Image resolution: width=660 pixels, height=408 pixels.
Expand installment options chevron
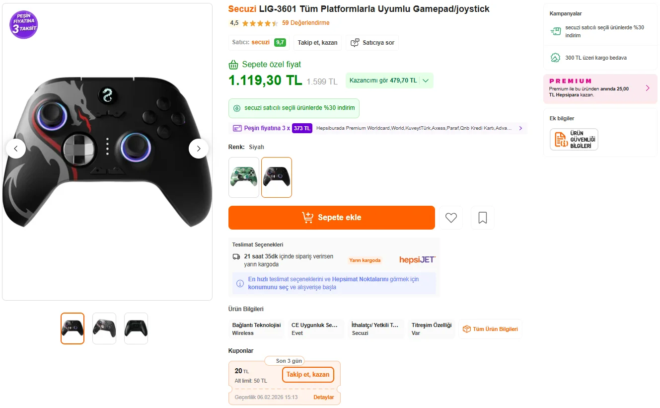pyautogui.click(x=520, y=128)
